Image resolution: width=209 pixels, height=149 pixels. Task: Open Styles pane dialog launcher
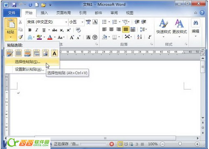coord(186,44)
